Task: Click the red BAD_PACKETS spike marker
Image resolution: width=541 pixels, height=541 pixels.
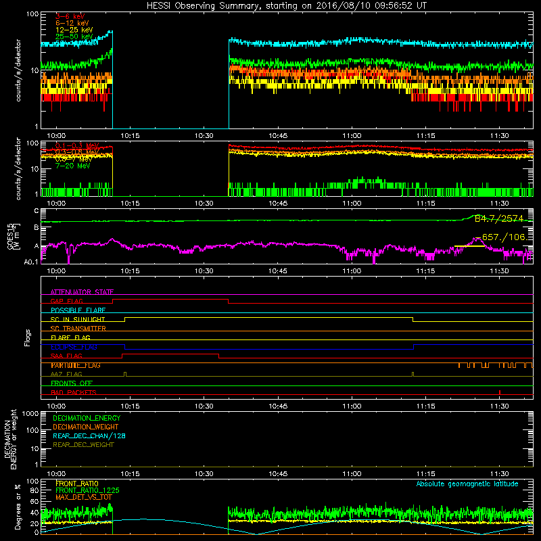Action: tap(500, 392)
